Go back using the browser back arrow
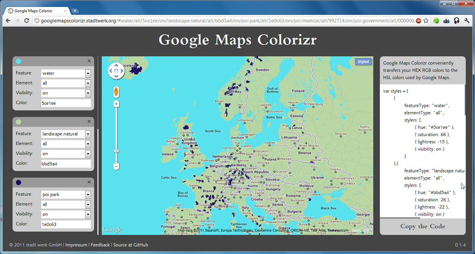 tap(8, 20)
